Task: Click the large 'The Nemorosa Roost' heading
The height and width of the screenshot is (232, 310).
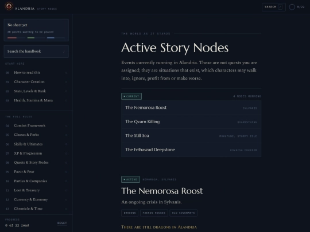Action: tap(162, 191)
